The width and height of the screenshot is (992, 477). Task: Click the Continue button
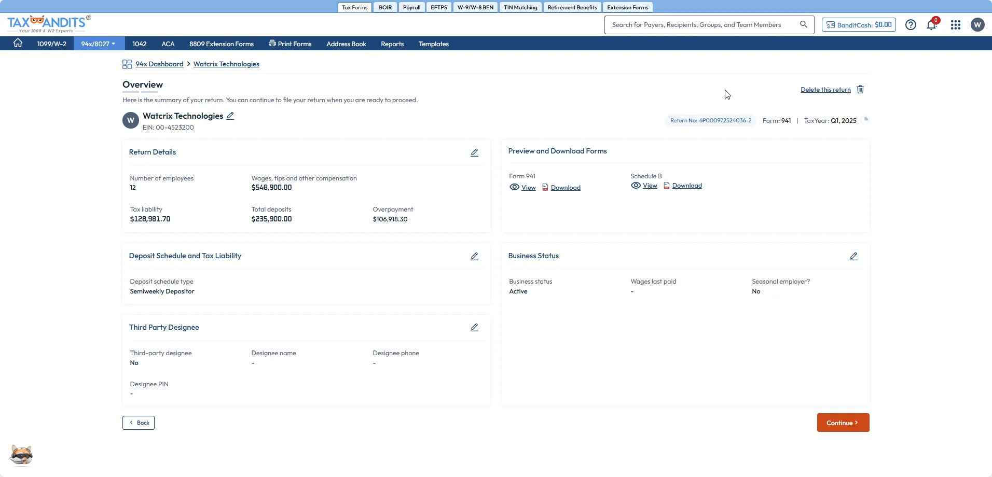pos(843,423)
